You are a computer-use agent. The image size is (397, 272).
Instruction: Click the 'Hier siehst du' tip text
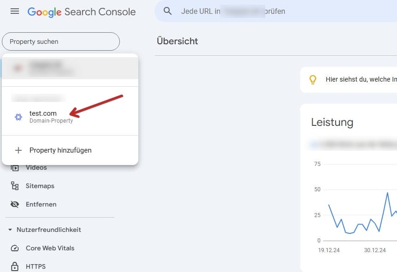tap(361, 79)
